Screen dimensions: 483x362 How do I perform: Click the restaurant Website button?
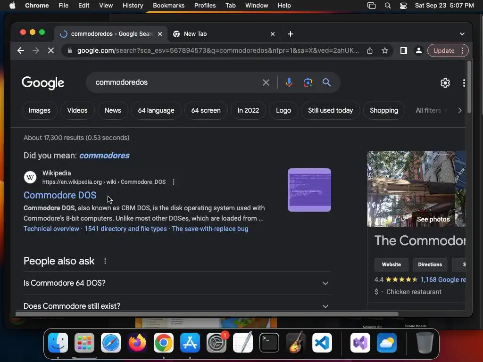pyautogui.click(x=391, y=264)
